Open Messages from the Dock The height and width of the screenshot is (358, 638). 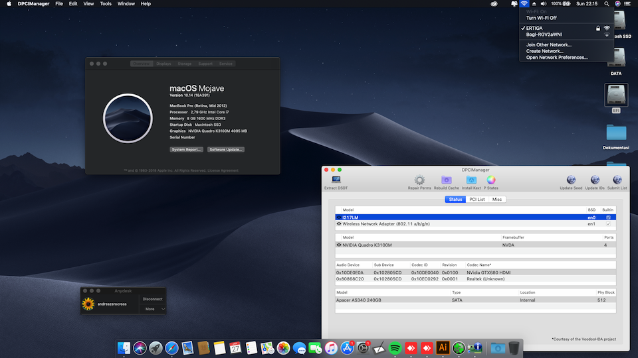point(300,348)
